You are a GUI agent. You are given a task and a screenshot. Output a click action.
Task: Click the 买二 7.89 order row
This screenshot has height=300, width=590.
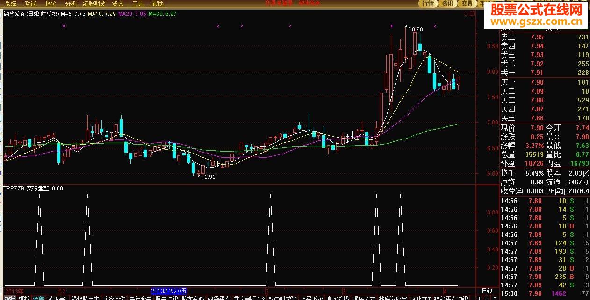click(545, 91)
